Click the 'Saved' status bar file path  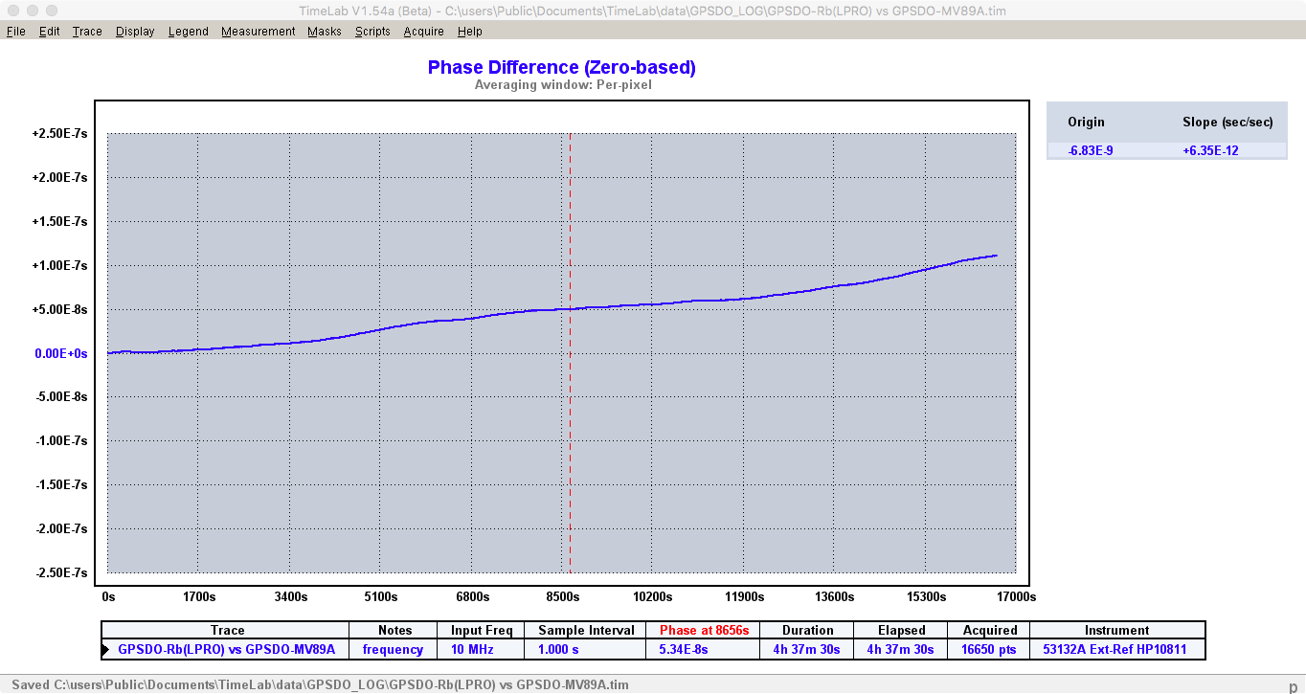(x=321, y=684)
